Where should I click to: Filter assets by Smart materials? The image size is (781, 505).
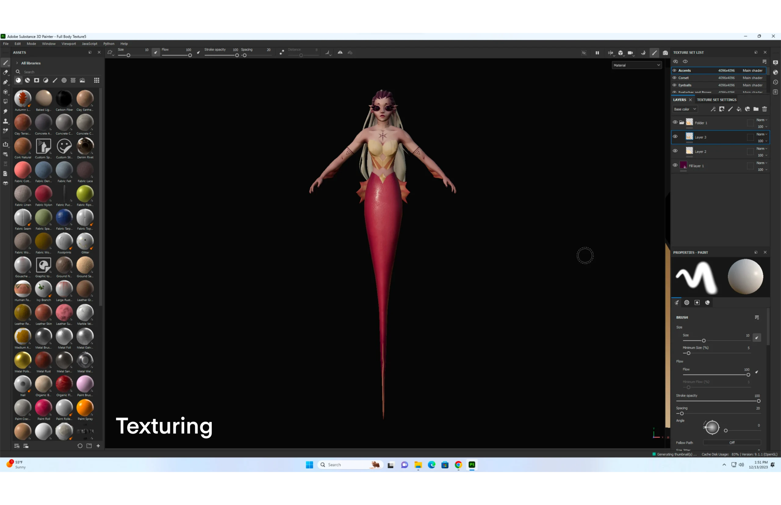[x=27, y=80]
